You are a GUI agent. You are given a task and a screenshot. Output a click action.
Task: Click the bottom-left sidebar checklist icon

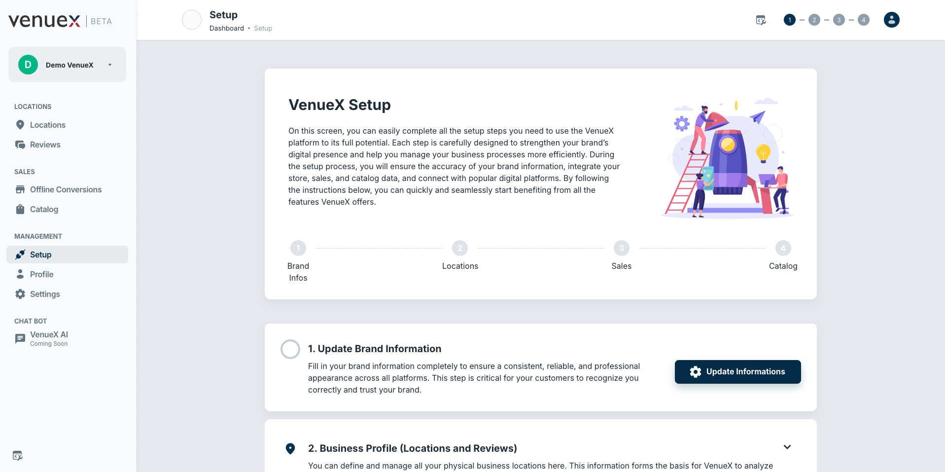click(18, 456)
